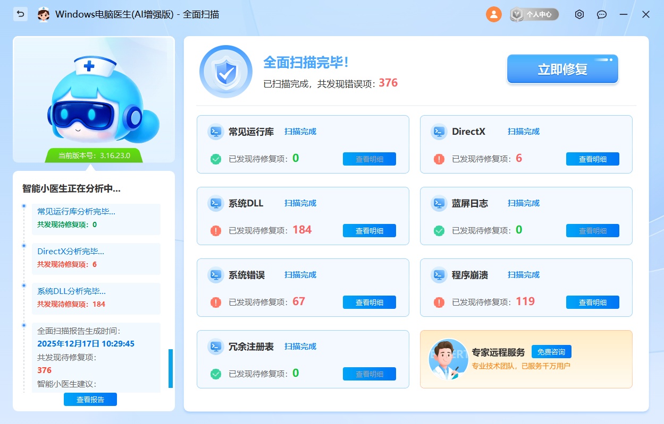Show 程序崩溃 details via 查看明细
The width and height of the screenshot is (664, 424).
point(592,302)
